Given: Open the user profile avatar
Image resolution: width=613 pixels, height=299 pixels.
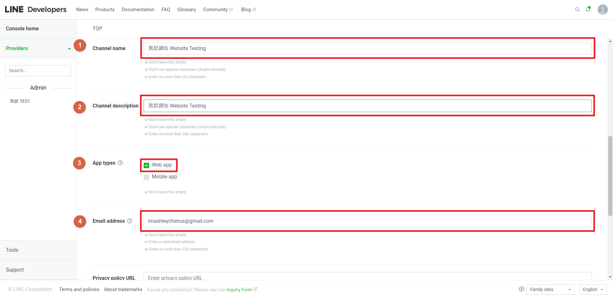Looking at the screenshot, I should tap(602, 10).
